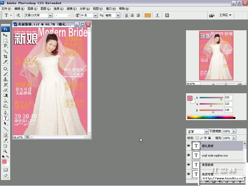This screenshot has width=248, height=186.
Task: Select the Path Selection tool
Action: (x=5, y=123)
